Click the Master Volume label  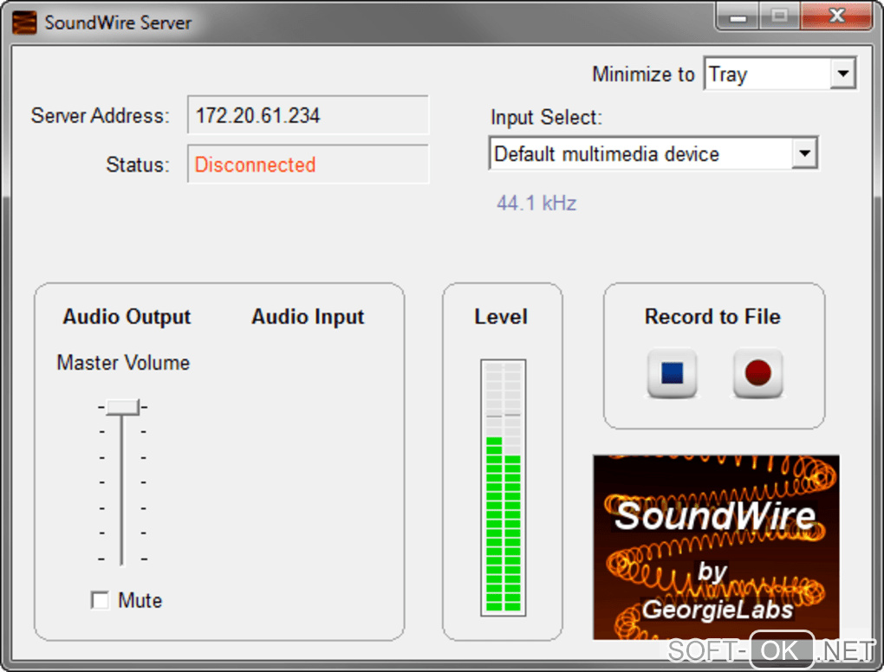point(123,362)
